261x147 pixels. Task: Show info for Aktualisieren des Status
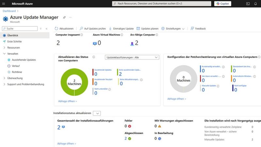94,57
